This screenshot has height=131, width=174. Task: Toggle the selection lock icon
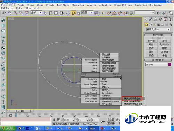click(x=54, y=120)
